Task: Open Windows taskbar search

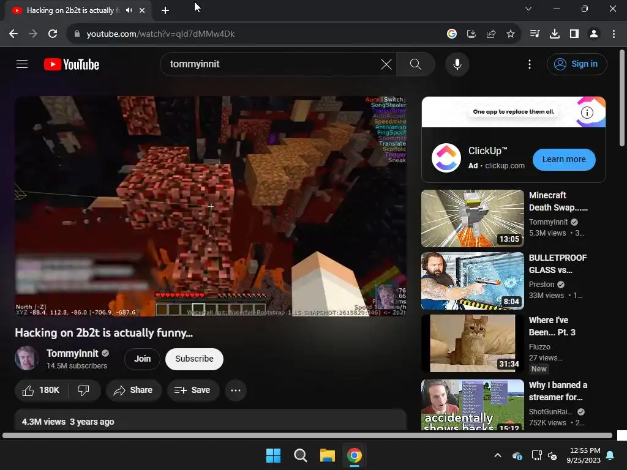Action: pos(300,455)
